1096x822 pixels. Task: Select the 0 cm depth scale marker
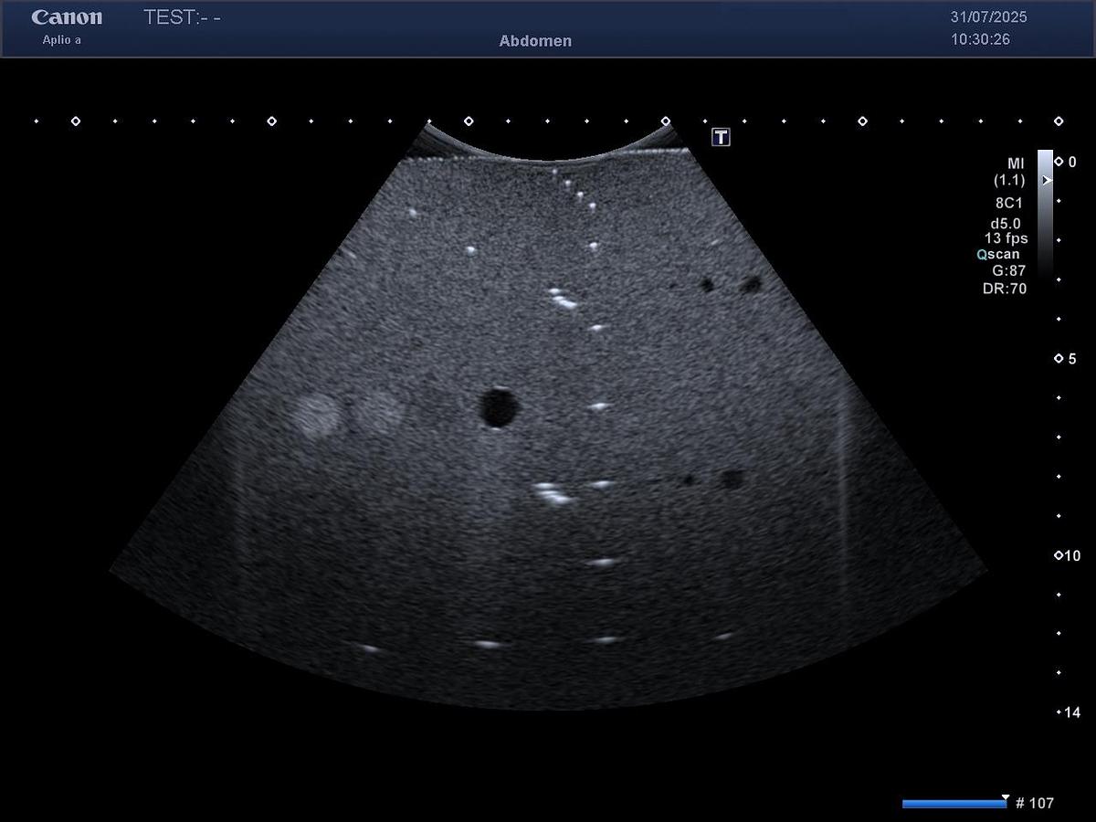(1066, 162)
